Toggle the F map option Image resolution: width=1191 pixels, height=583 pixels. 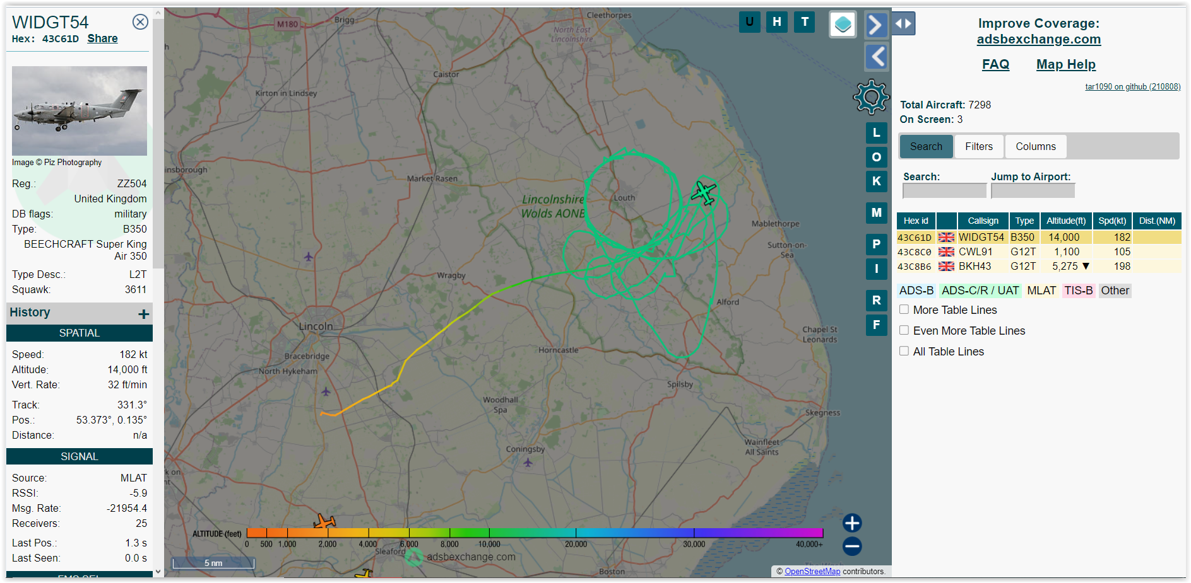pos(877,325)
